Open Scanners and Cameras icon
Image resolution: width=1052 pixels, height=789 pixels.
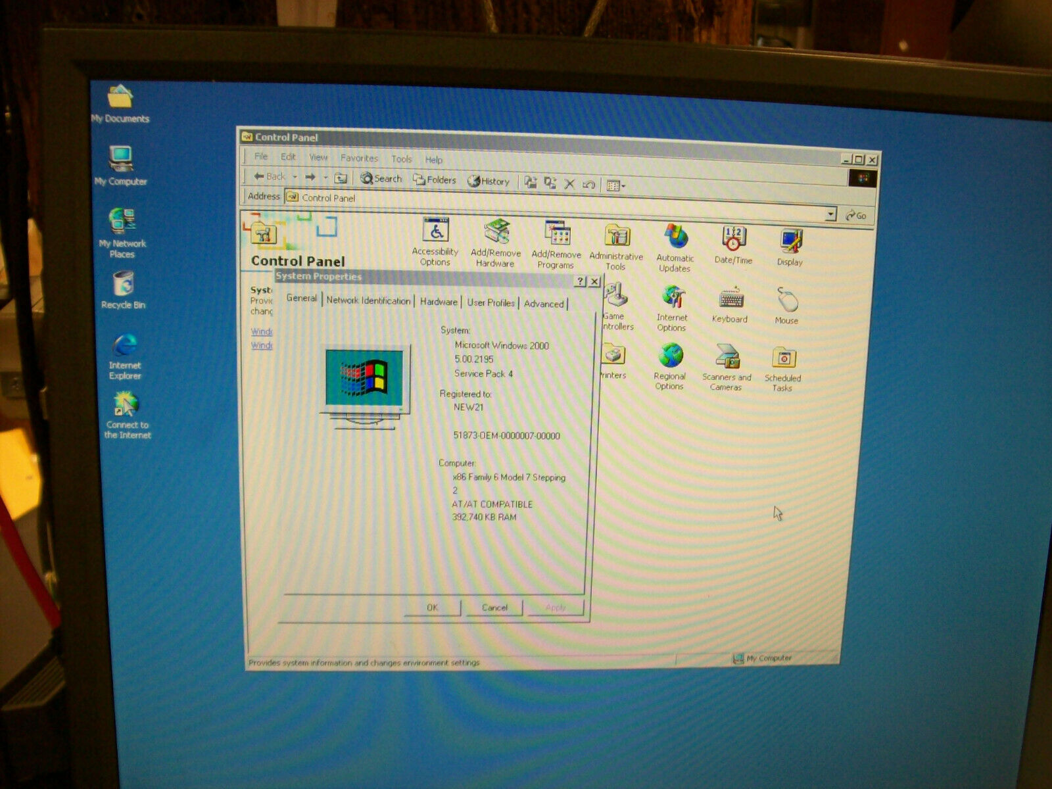pos(727,368)
